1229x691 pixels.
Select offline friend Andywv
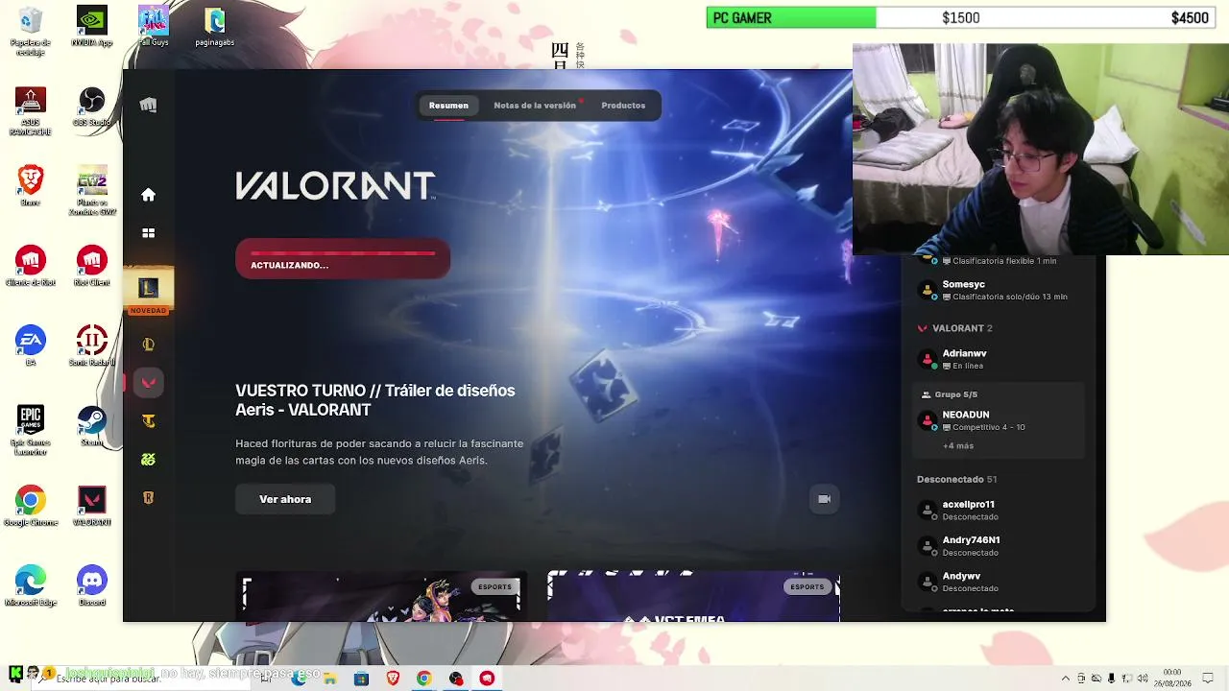(x=999, y=582)
